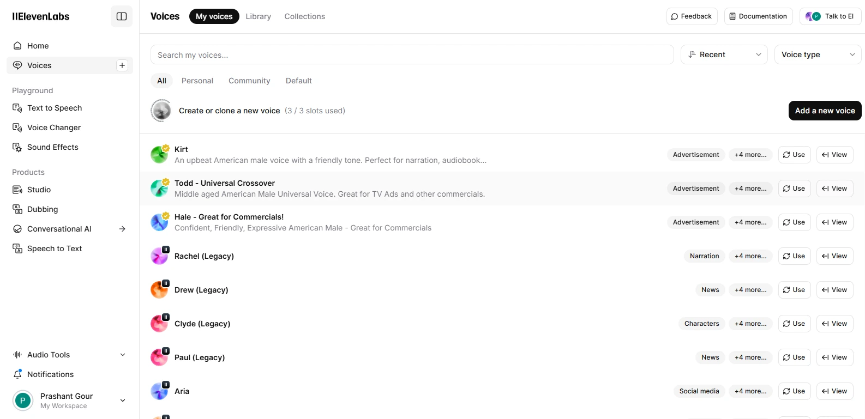Click Use for the Todd voice
Image resolution: width=865 pixels, height=419 pixels.
(794, 189)
